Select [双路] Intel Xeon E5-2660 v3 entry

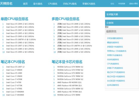coord(74,39)
